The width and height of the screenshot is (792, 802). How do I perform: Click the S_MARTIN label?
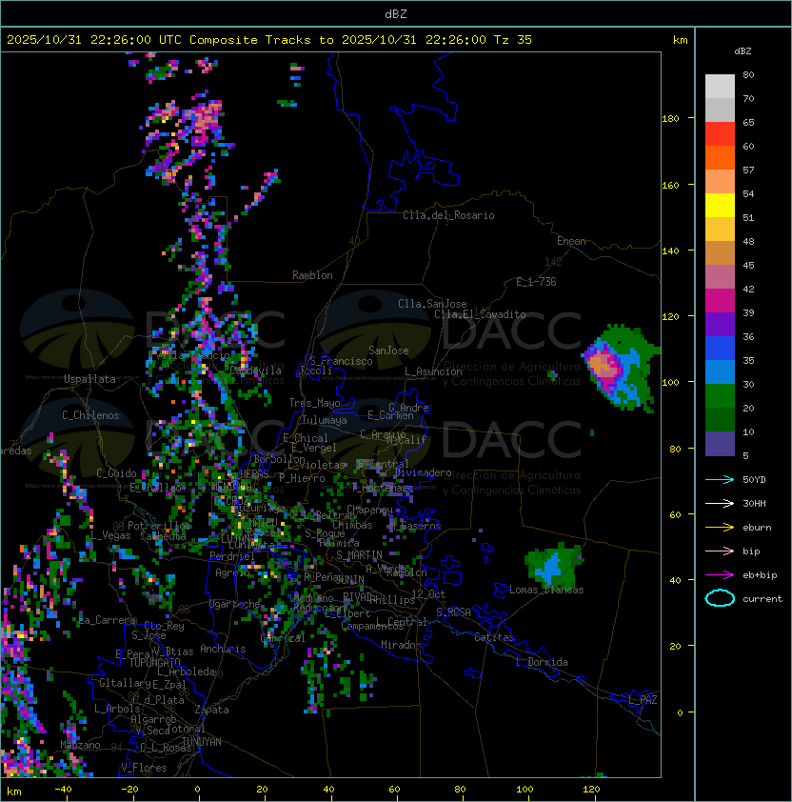359,555
